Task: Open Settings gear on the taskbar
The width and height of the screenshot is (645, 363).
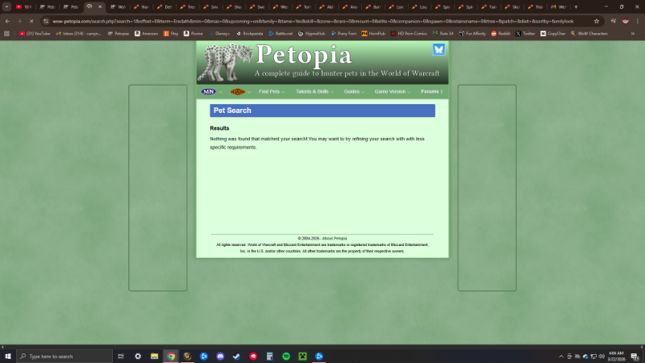Action: [138, 357]
